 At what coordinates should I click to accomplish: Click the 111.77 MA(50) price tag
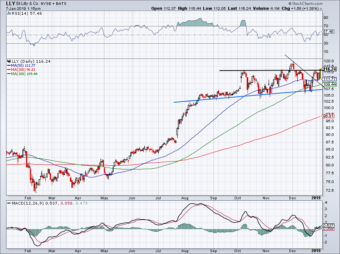point(329,79)
